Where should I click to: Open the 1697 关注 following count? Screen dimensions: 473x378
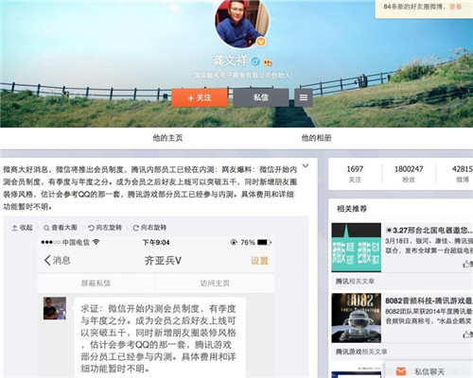(x=355, y=174)
